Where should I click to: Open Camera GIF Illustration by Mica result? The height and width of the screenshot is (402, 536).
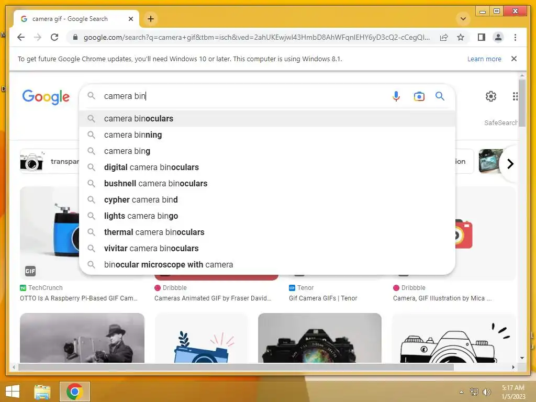tap(442, 298)
